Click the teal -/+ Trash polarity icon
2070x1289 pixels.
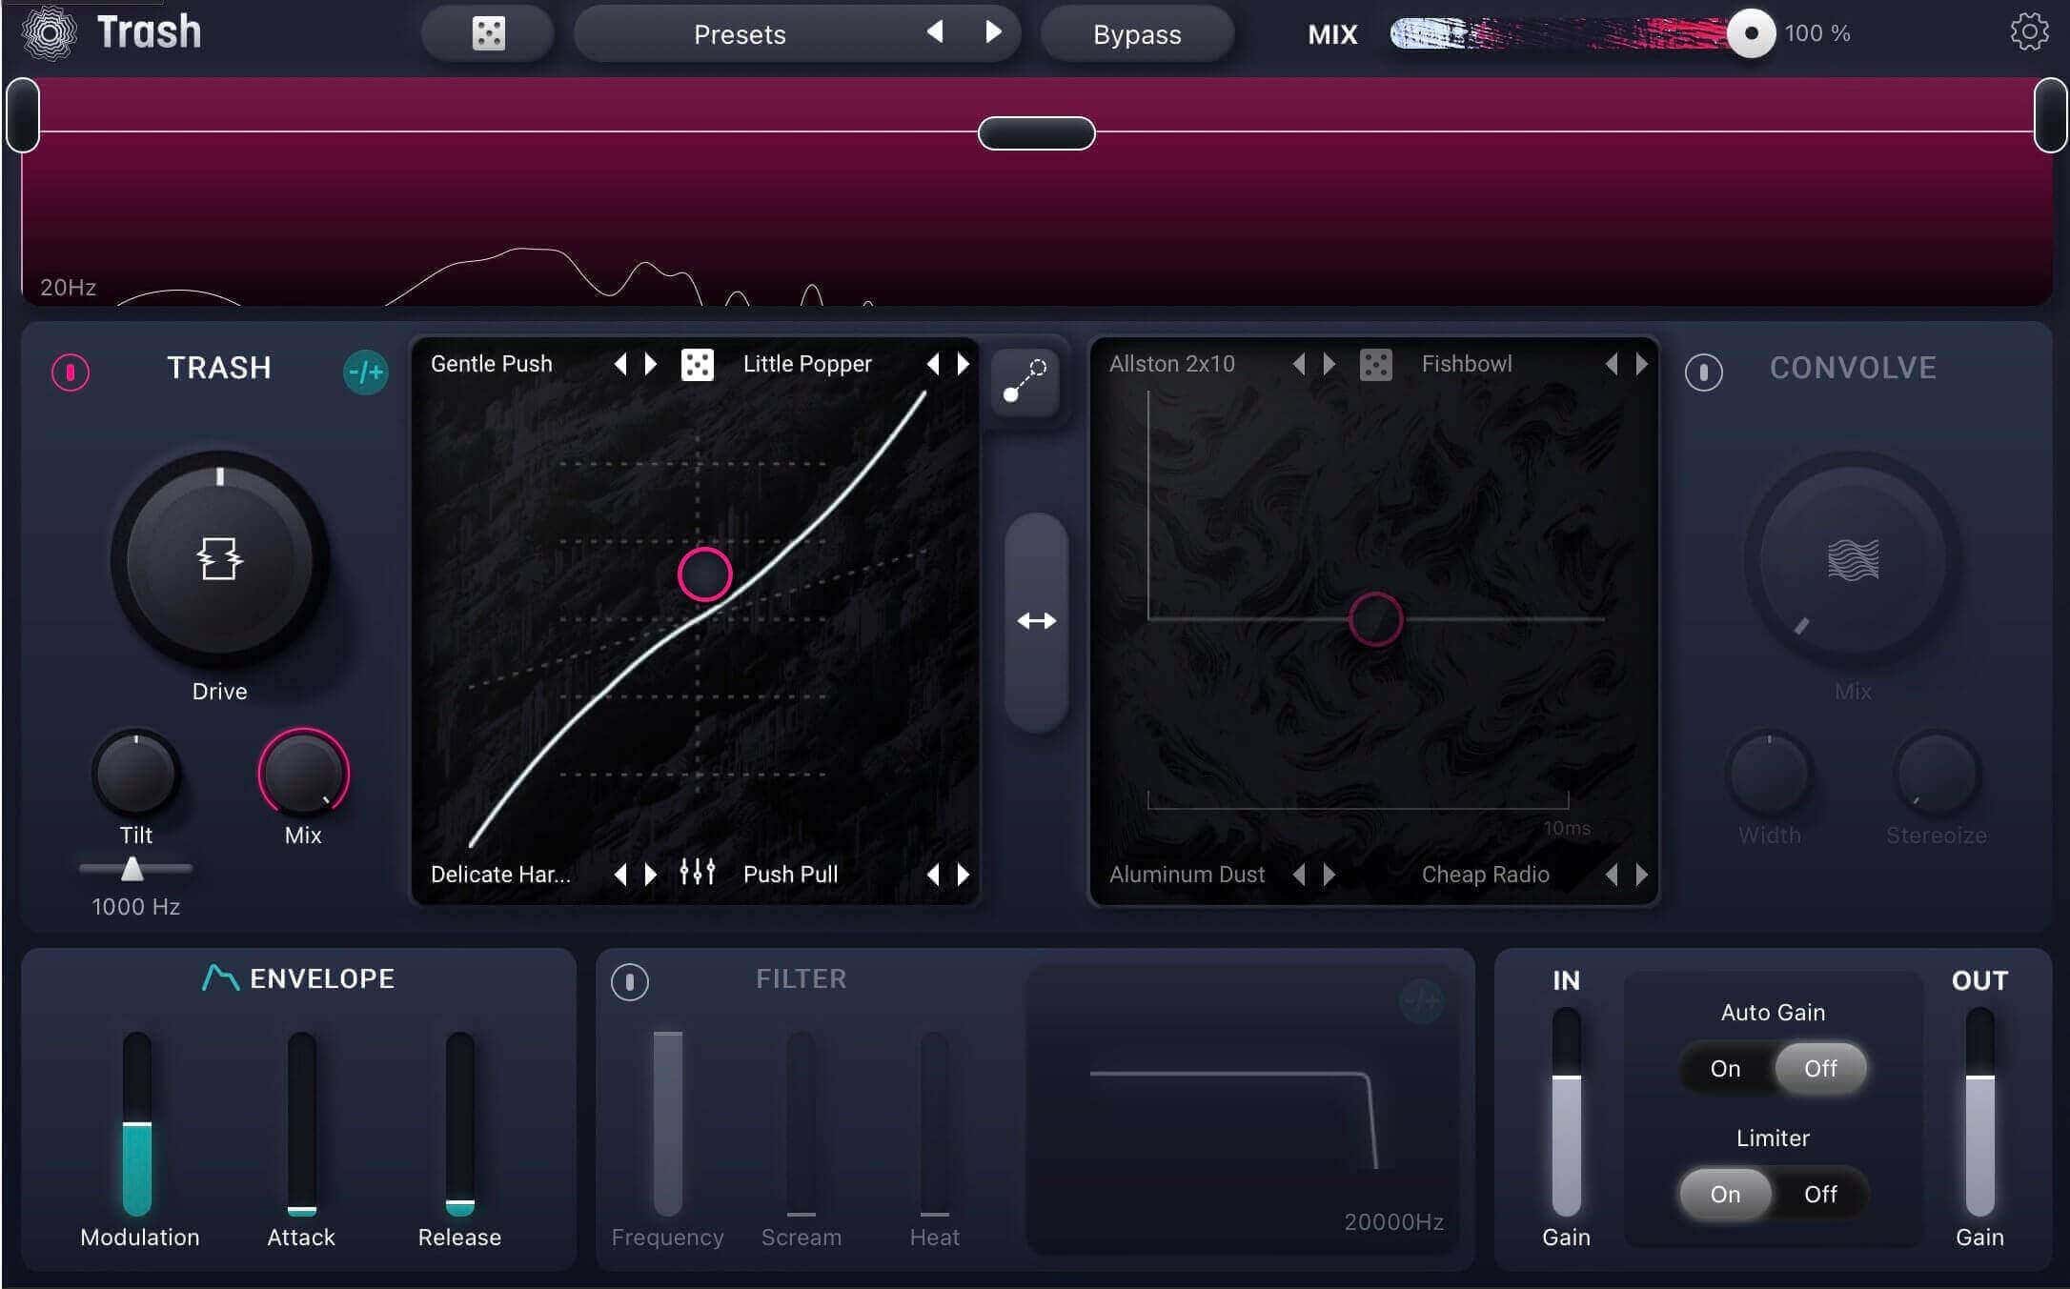[x=365, y=372]
